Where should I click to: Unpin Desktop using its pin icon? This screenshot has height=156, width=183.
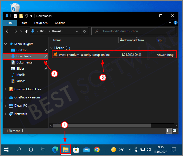pyautogui.click(x=46, y=50)
